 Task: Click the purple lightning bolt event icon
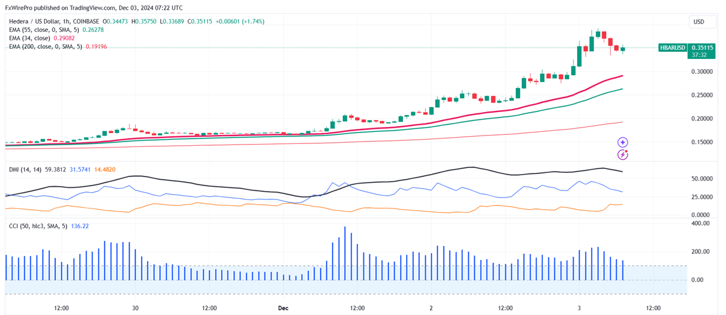623,155
